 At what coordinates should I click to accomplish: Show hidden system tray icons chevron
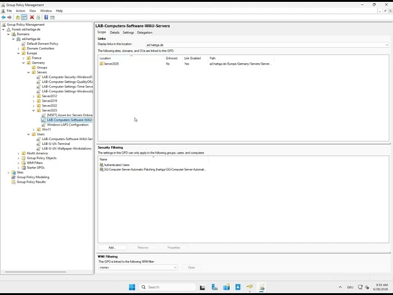(x=340, y=287)
